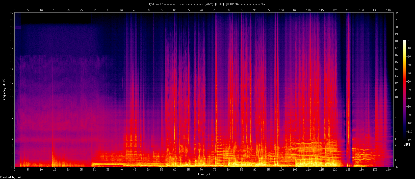Click the 105 second mark on top time axis
The height and width of the screenshot is (179, 415).
(295, 10)
